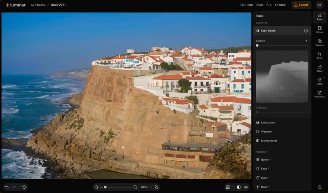Reset all edits with the revert icon
328x193 pixels.
click(x=24, y=187)
